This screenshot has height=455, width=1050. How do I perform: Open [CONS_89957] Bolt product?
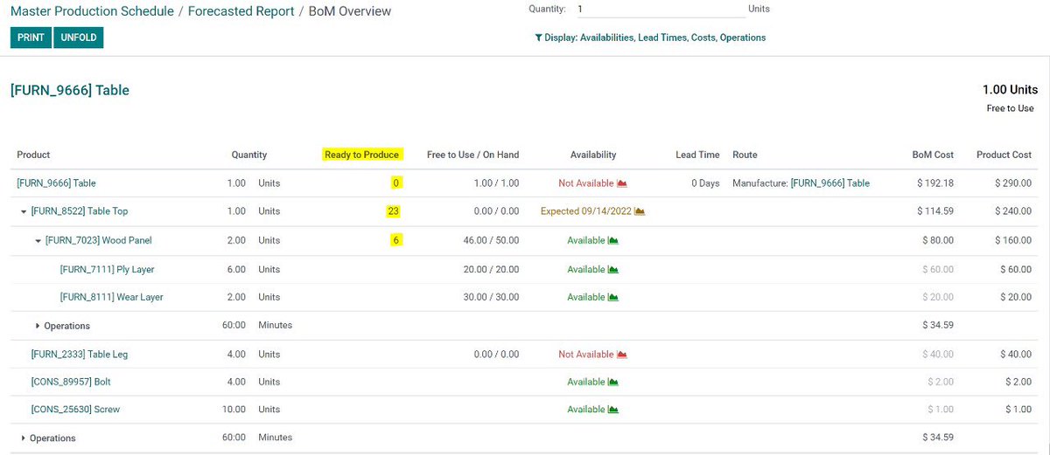click(71, 382)
